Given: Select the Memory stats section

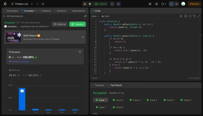Looking at the screenshot, I should pos(45,73).
